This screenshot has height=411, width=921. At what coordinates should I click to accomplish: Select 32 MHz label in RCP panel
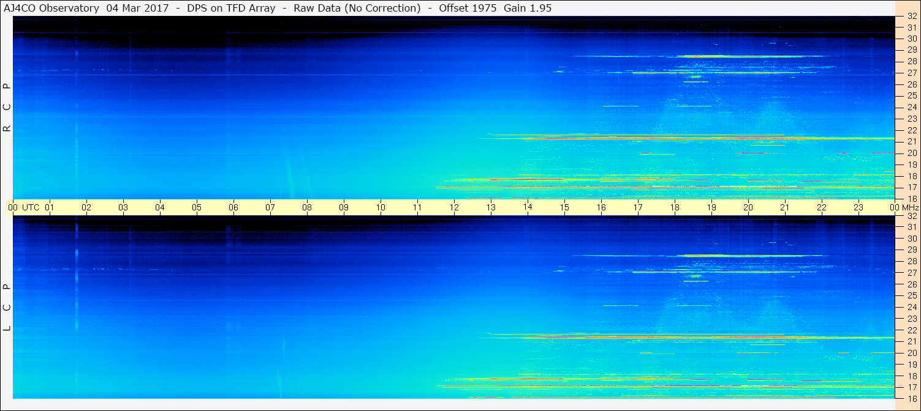[x=911, y=16]
